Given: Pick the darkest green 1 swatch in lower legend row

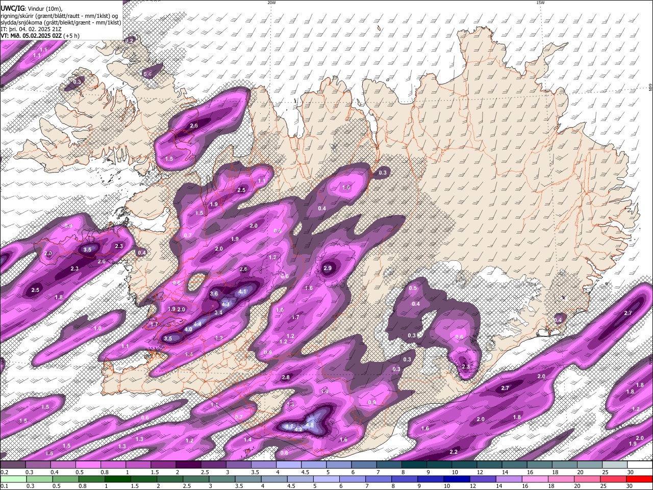Looking at the screenshot, I should click(x=117, y=479).
